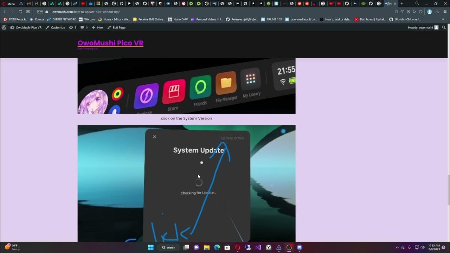450x253 pixels.
Task: Open the Releases - jellyfin bookmark
Action: click(242, 19)
